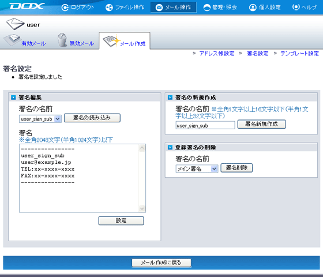323x277 pixels.
Task: Click the 管理・照会 icon
Action: pos(207,8)
